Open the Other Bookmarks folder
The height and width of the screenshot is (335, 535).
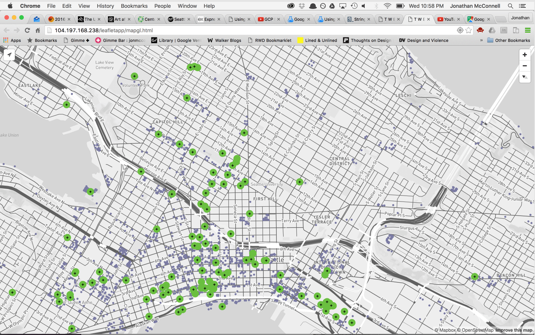[x=509, y=40]
